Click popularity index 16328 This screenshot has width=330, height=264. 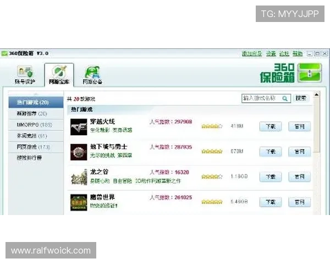[x=182, y=172]
